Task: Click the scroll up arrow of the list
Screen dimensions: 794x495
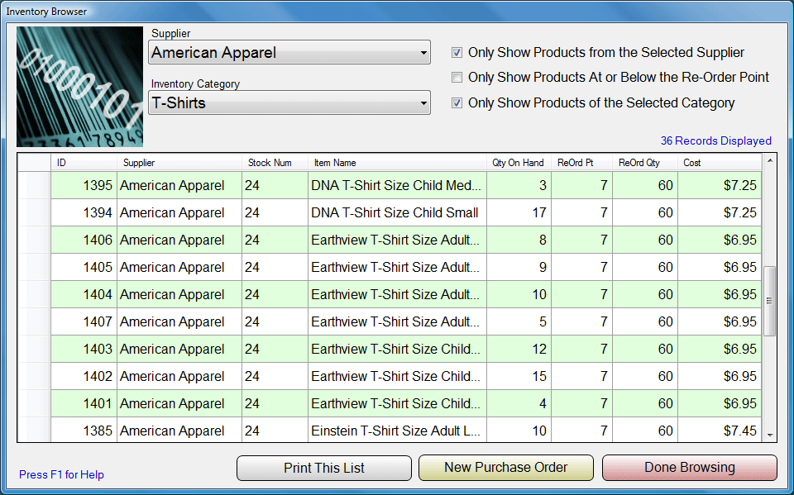Action: (769, 161)
